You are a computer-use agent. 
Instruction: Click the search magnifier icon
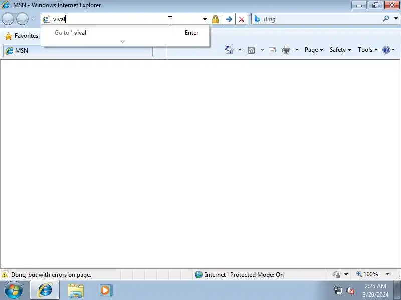coord(386,19)
